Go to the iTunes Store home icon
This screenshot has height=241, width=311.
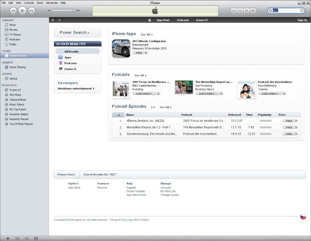pos(150,20)
